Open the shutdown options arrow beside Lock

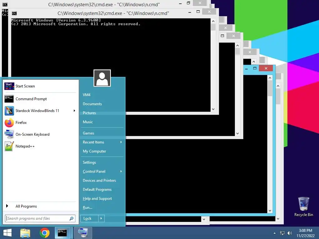tap(101, 218)
